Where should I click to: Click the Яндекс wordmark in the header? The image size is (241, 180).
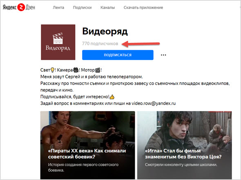[9, 7]
